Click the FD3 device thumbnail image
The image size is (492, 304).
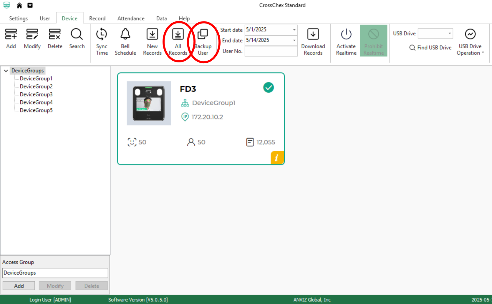pyautogui.click(x=149, y=103)
